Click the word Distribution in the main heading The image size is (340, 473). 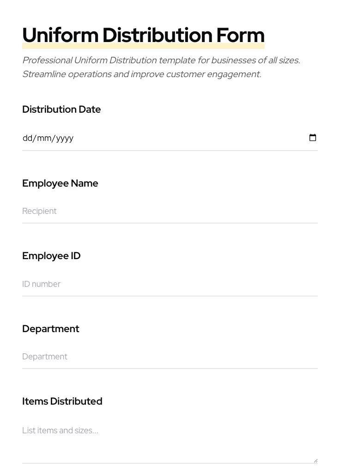[x=157, y=36]
